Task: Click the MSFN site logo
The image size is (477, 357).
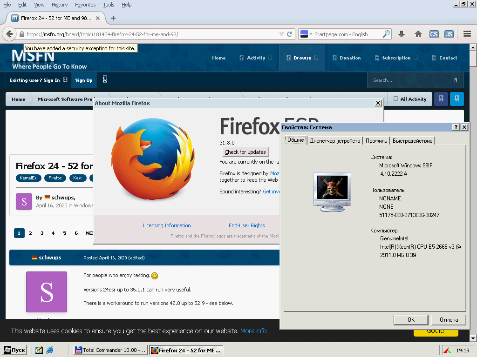Action: tap(49, 59)
